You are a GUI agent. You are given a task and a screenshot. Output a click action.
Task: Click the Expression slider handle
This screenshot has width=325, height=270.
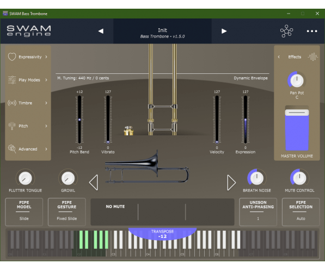[x=246, y=120]
